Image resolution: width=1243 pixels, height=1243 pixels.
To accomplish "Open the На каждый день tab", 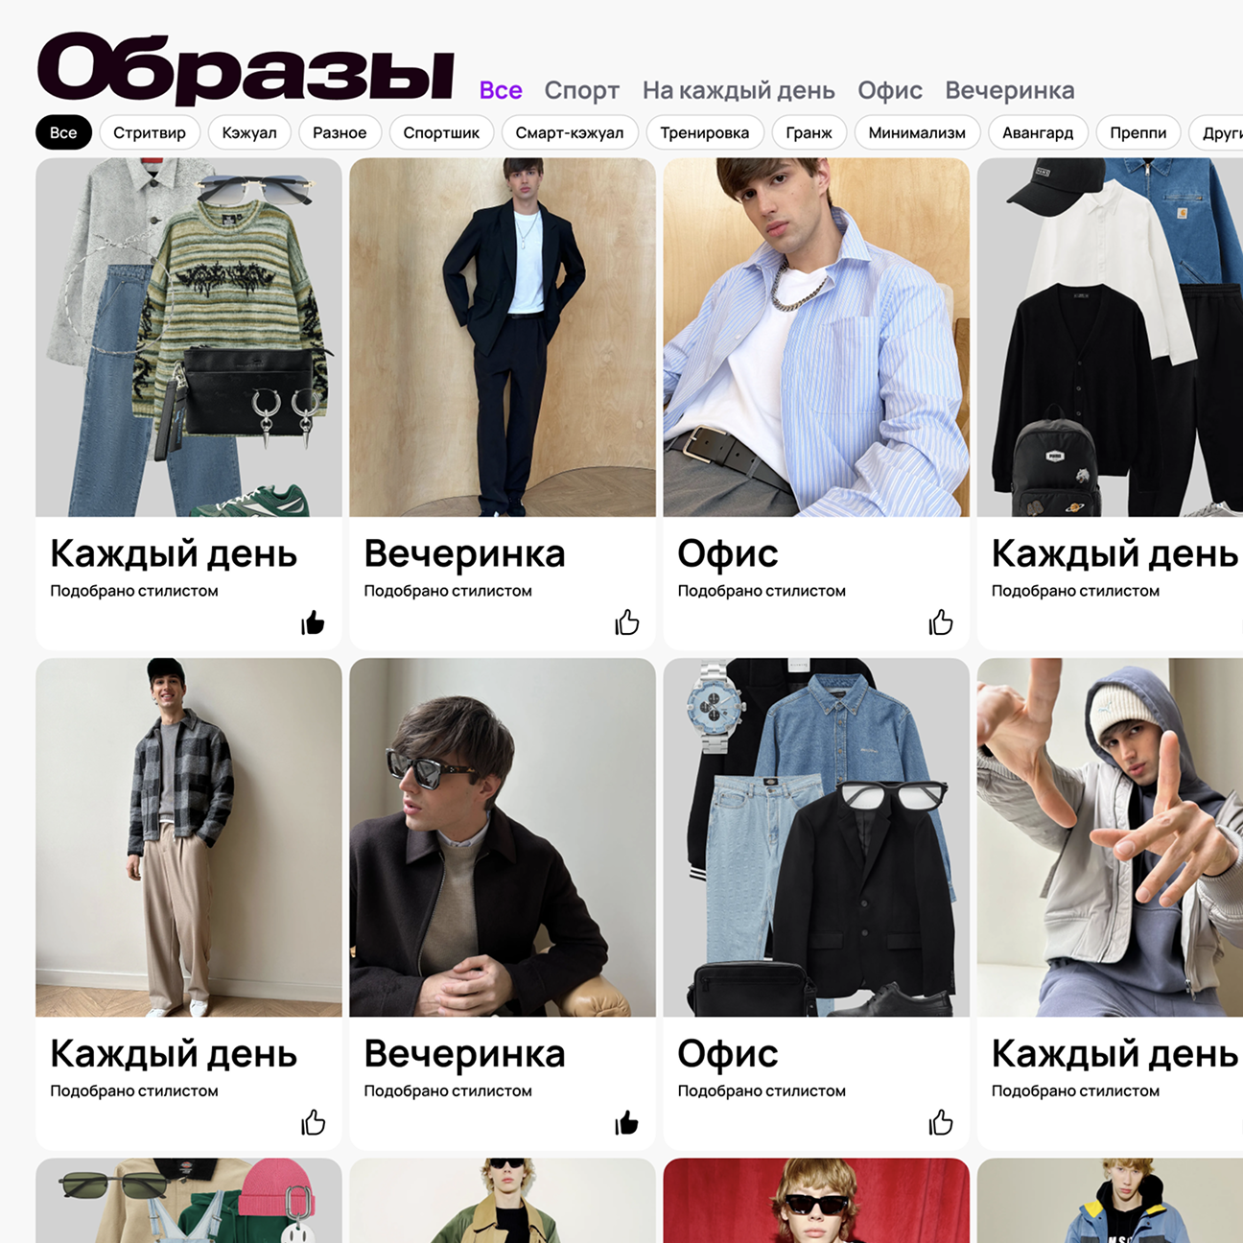I will point(739,91).
